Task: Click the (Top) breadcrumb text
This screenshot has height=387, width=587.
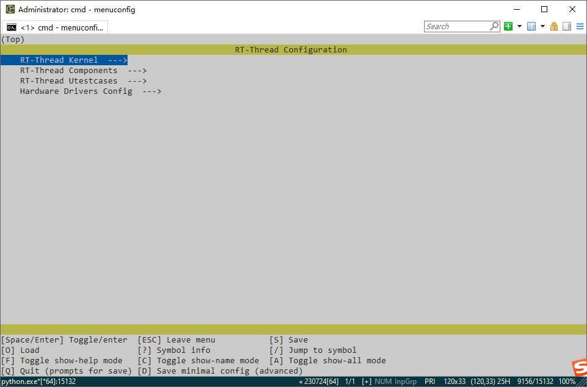Action: click(13, 39)
